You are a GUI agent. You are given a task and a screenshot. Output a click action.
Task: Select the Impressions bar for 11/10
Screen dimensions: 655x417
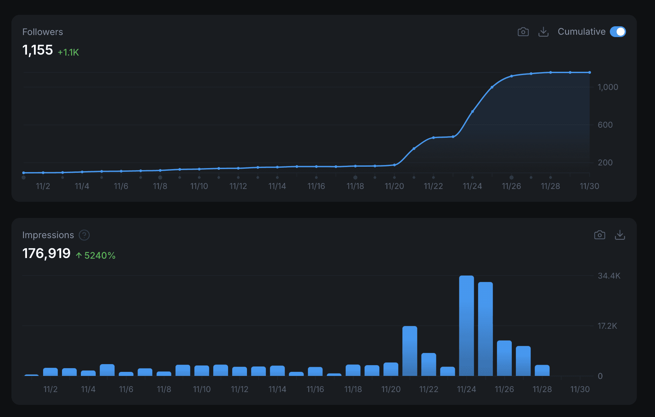click(202, 371)
